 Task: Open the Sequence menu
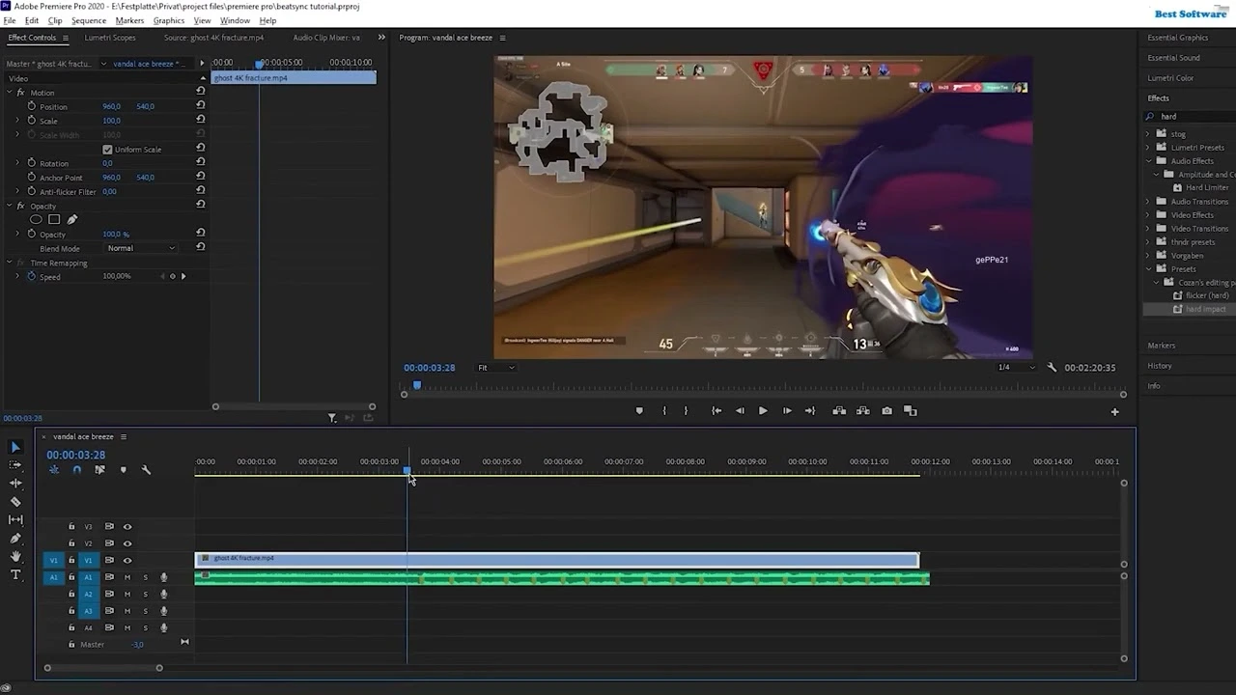pyautogui.click(x=89, y=20)
